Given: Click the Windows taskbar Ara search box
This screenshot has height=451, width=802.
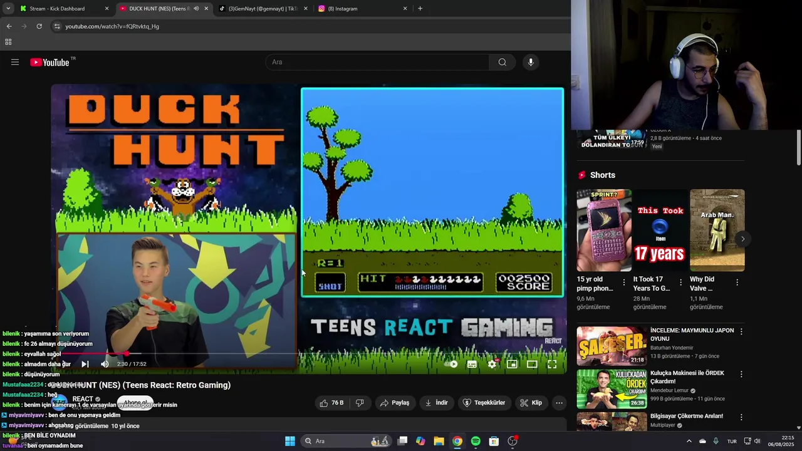Looking at the screenshot, I should coord(346,441).
